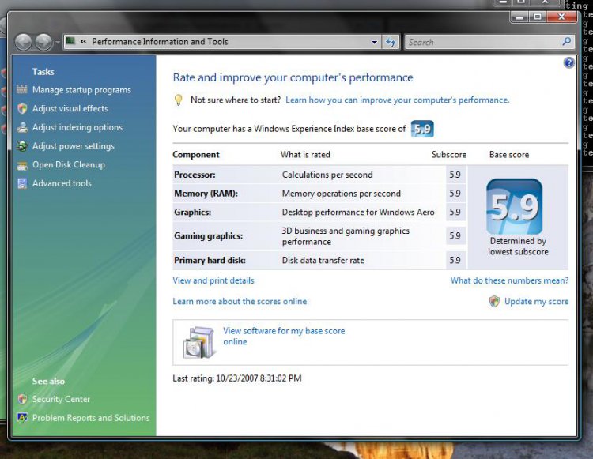Click What do these numbers mean link
This screenshot has height=459, width=593.
[509, 280]
